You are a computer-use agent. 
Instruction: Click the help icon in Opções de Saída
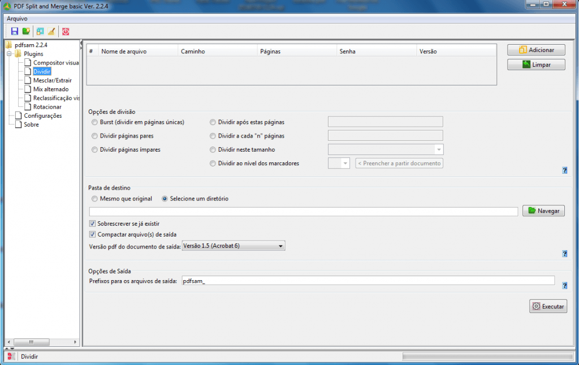(565, 286)
